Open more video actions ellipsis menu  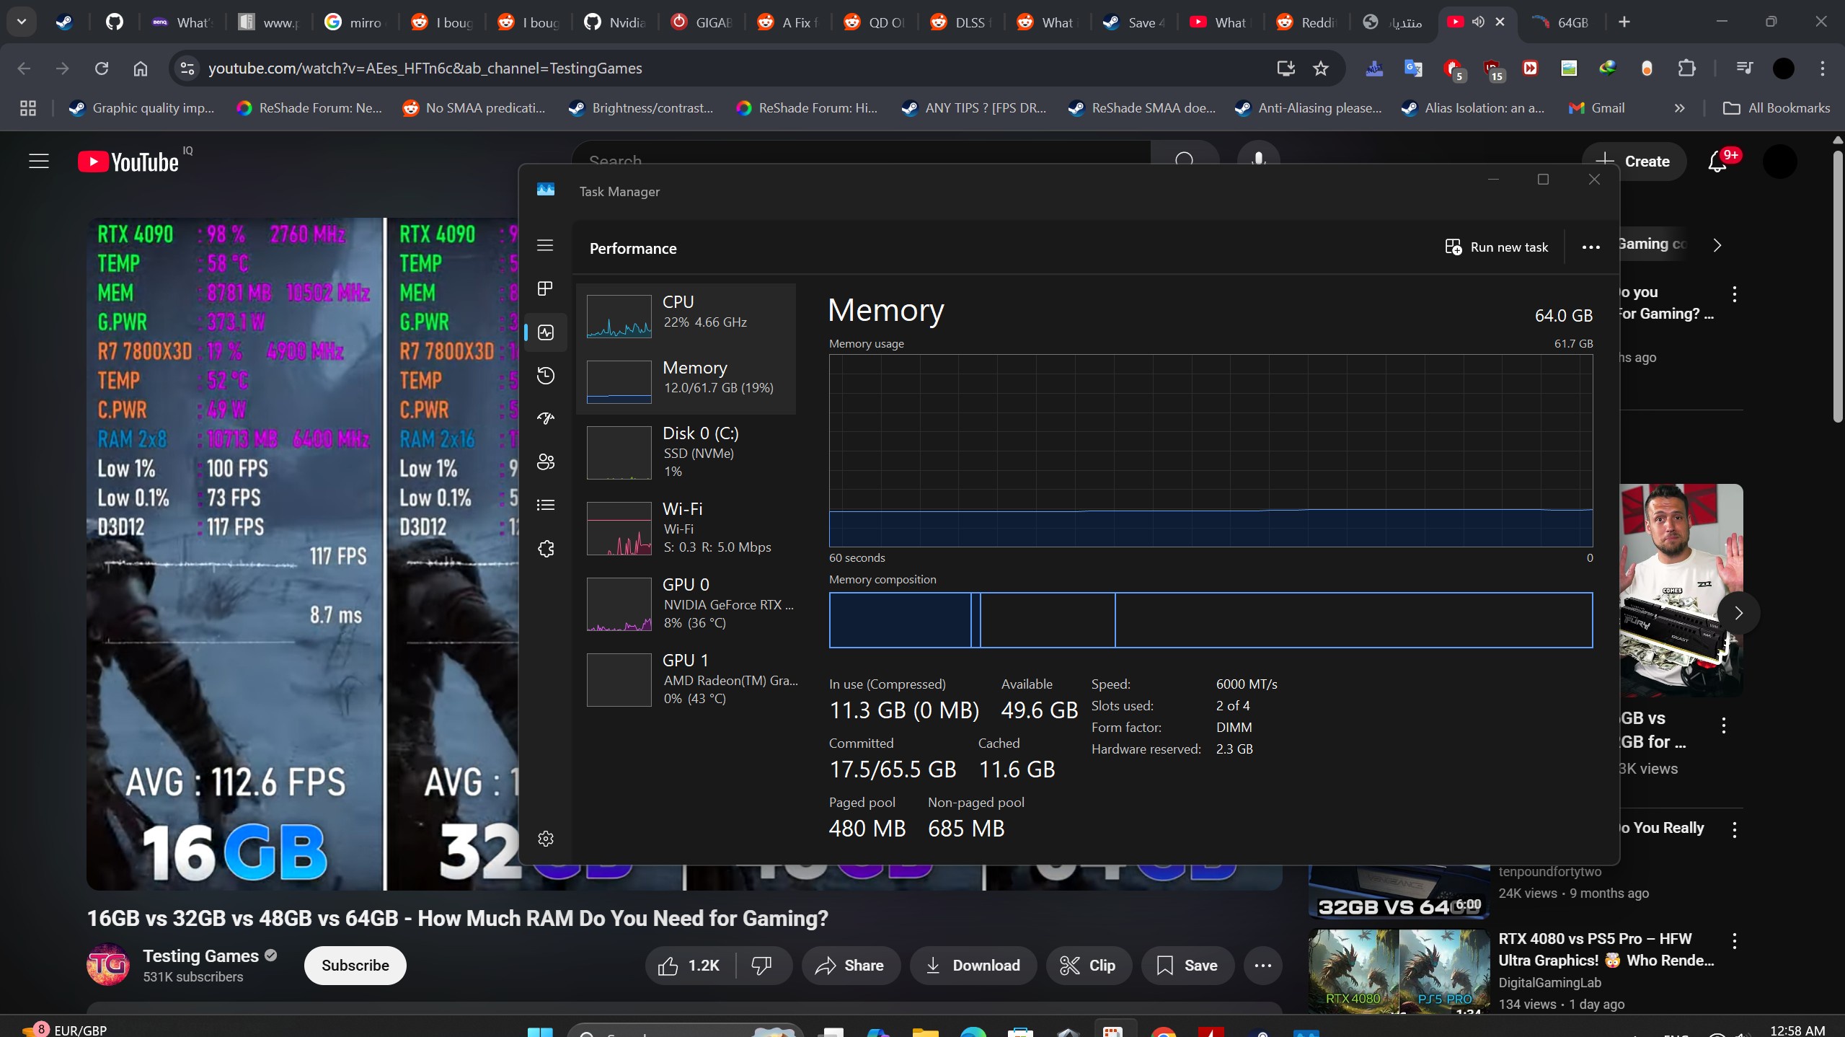point(1262,966)
